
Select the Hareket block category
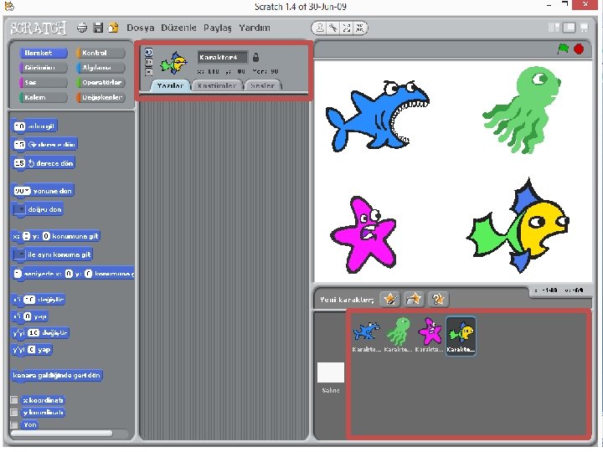pyautogui.click(x=43, y=53)
